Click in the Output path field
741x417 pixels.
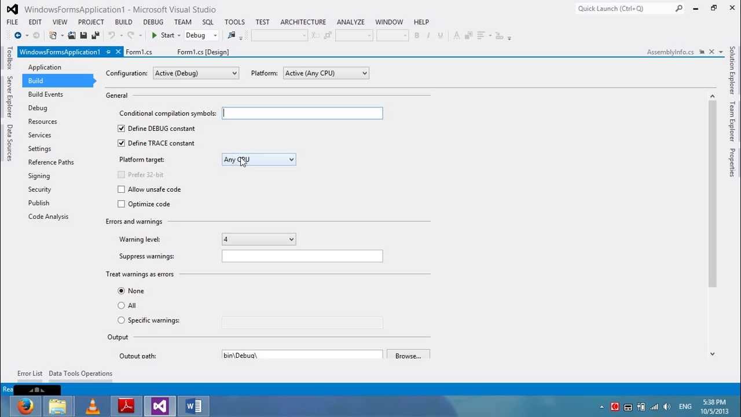point(302,354)
